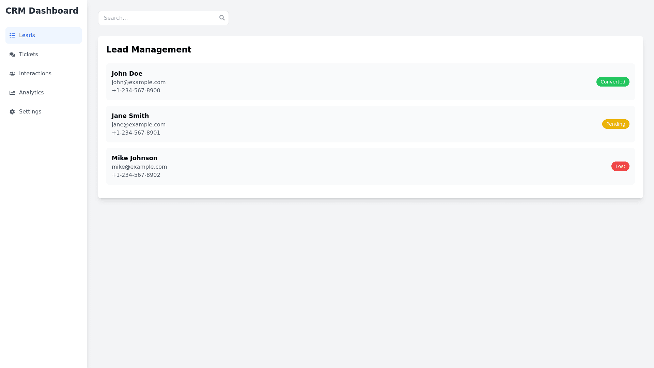Open the Leads menu item
The width and height of the screenshot is (654, 368).
tap(27, 35)
